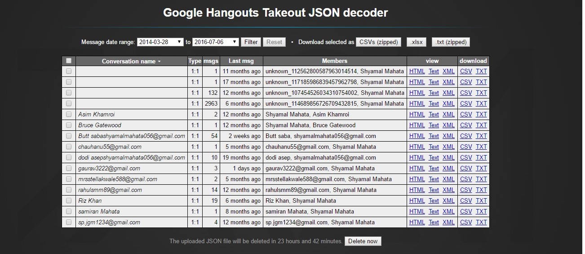Download CSV for Bruce Gatewood conversation

tap(466, 125)
